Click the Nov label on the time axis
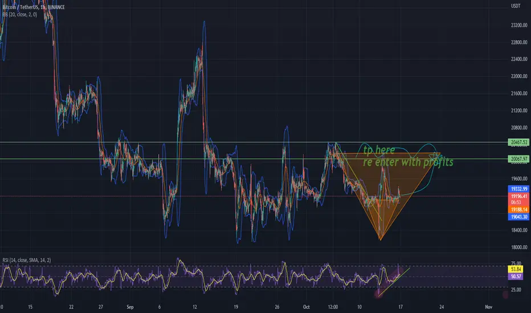Screen dimensions: 531x313 tap(488, 307)
